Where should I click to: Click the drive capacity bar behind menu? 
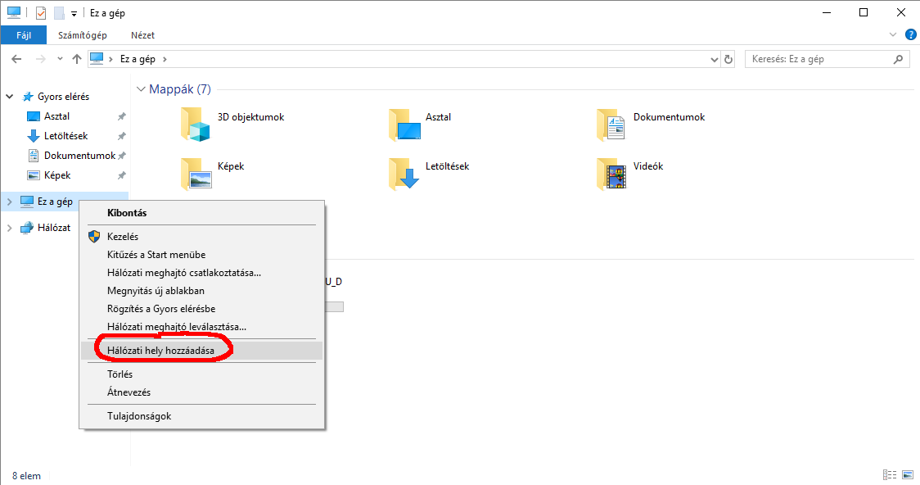pyautogui.click(x=335, y=306)
